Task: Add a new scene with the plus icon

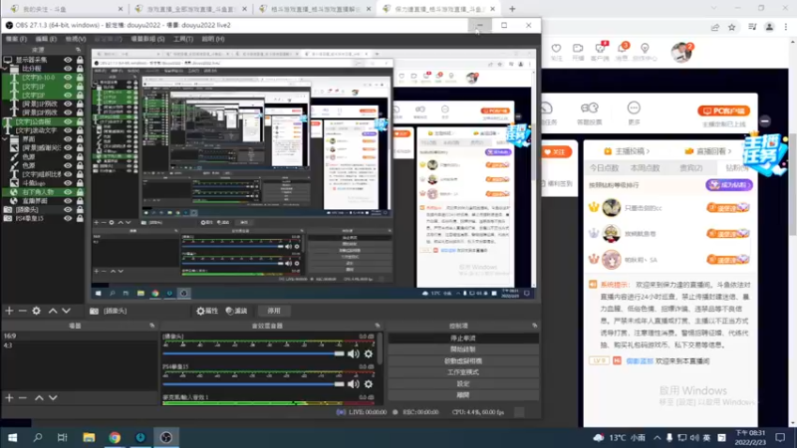Action: pos(9,397)
